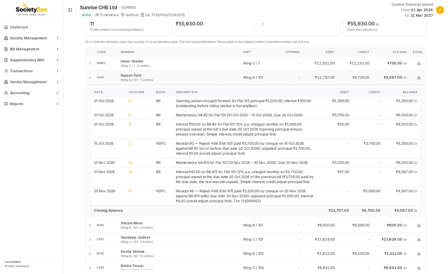Screen dimensions: 448x274
Task: Click the Supplementary Bills icon
Action: (x=6, y=60)
